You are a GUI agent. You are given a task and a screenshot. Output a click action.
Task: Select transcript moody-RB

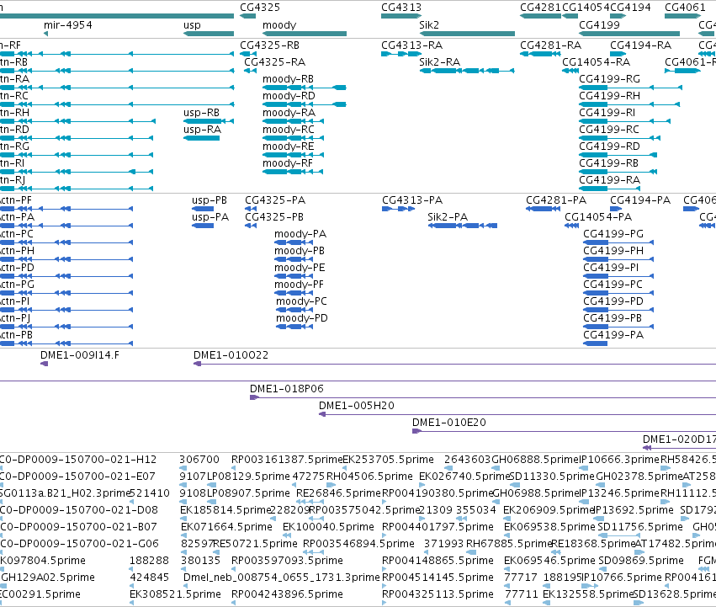[305, 88]
